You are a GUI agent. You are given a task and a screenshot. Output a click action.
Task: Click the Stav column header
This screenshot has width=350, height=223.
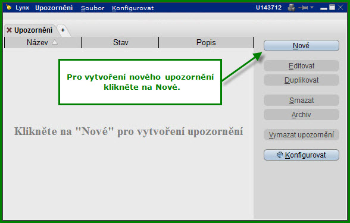tap(120, 42)
